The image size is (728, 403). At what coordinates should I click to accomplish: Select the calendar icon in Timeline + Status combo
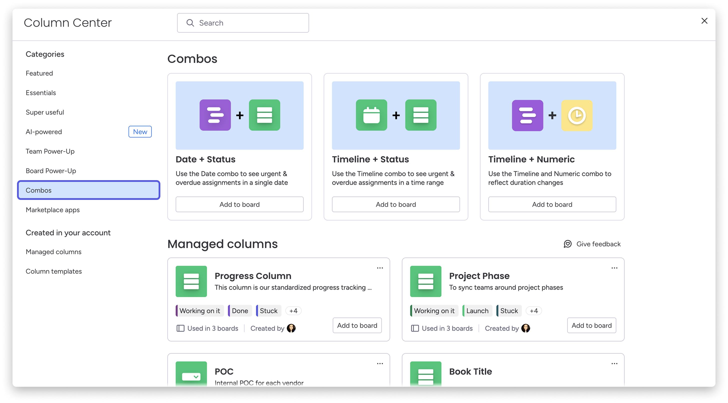(x=372, y=115)
